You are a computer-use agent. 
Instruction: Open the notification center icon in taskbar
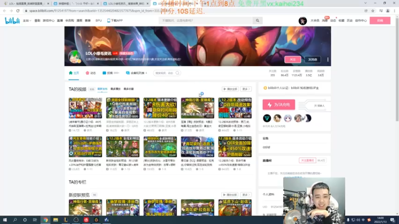tap(393, 220)
